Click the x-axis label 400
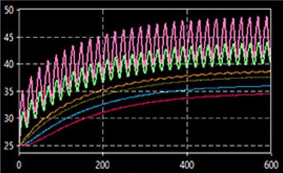 click(187, 164)
